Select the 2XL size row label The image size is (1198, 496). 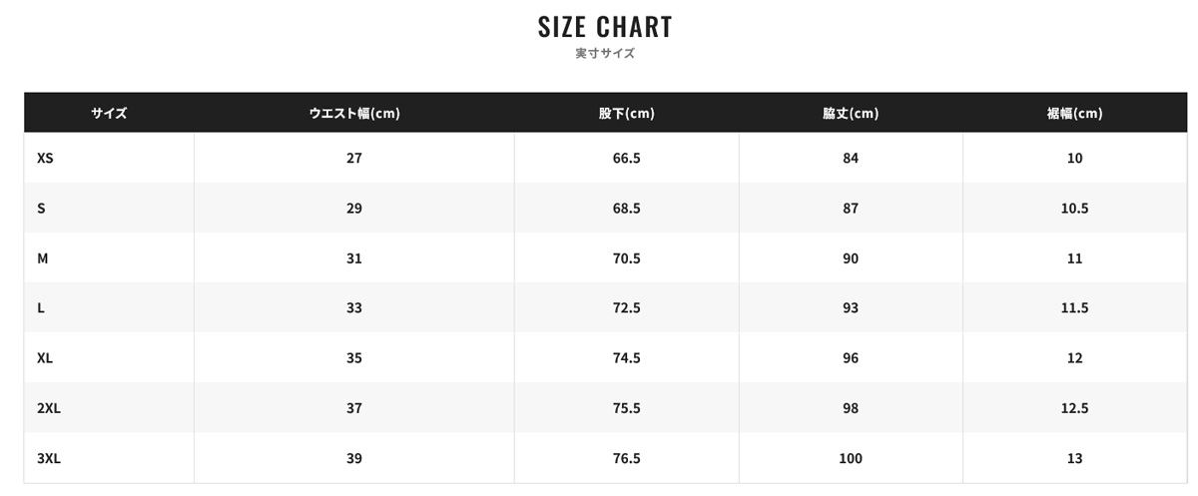pyautogui.click(x=49, y=408)
